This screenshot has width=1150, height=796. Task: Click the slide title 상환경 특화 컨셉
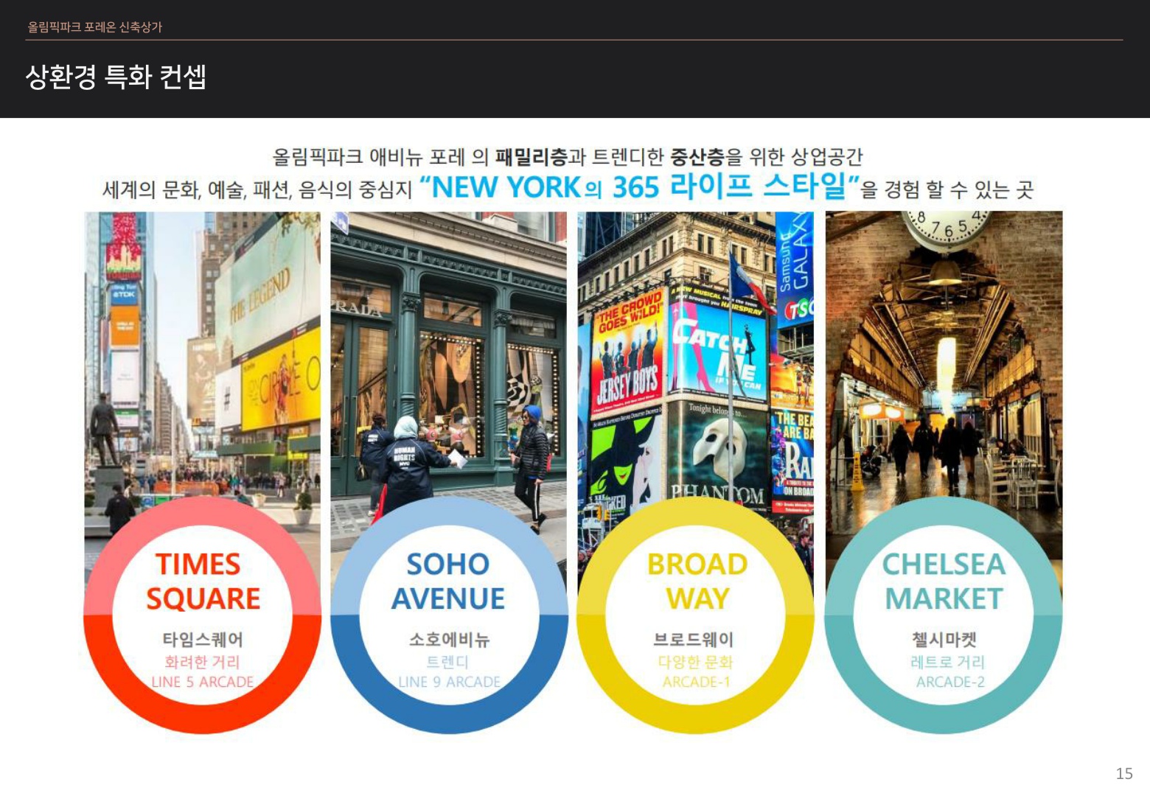pos(116,77)
